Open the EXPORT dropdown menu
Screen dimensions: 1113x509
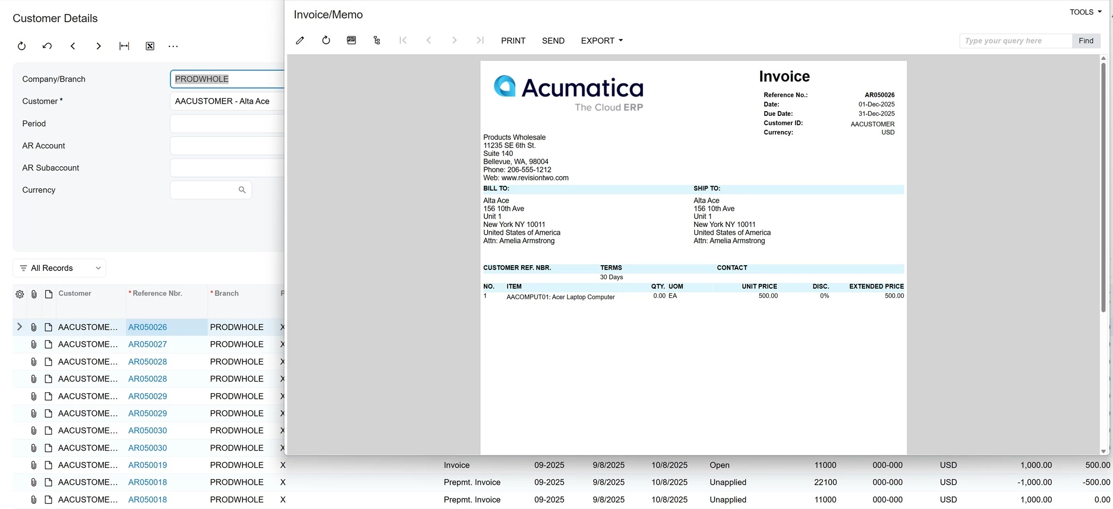tap(602, 41)
